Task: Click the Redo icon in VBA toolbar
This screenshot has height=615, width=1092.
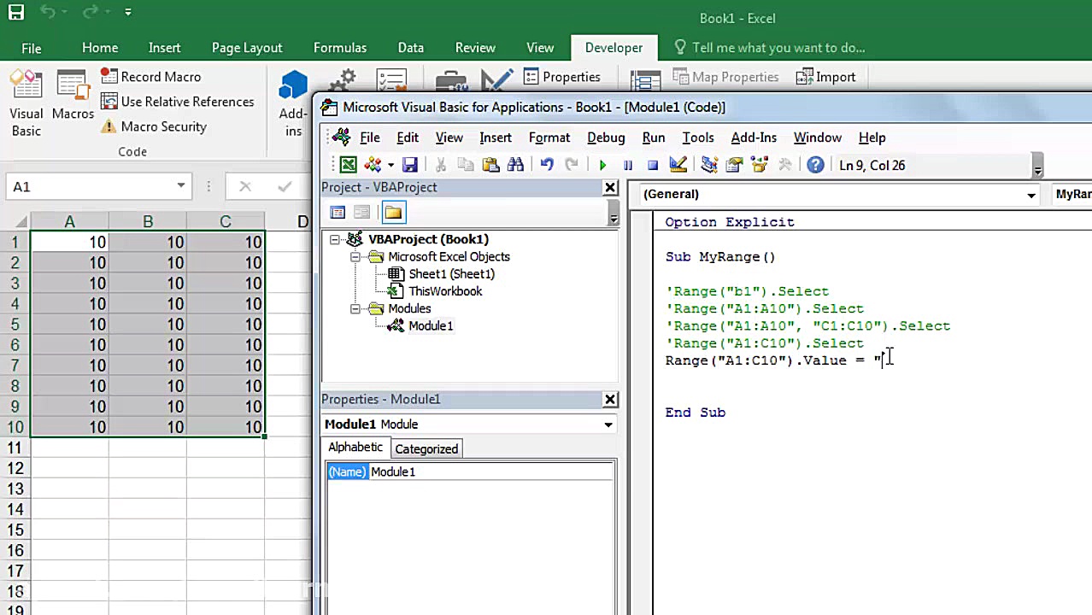Action: (572, 165)
